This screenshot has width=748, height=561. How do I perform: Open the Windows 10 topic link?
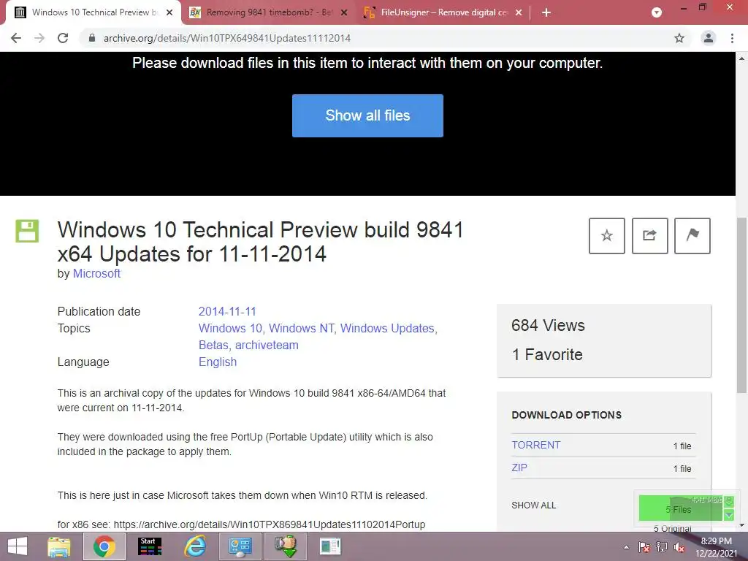click(x=230, y=328)
